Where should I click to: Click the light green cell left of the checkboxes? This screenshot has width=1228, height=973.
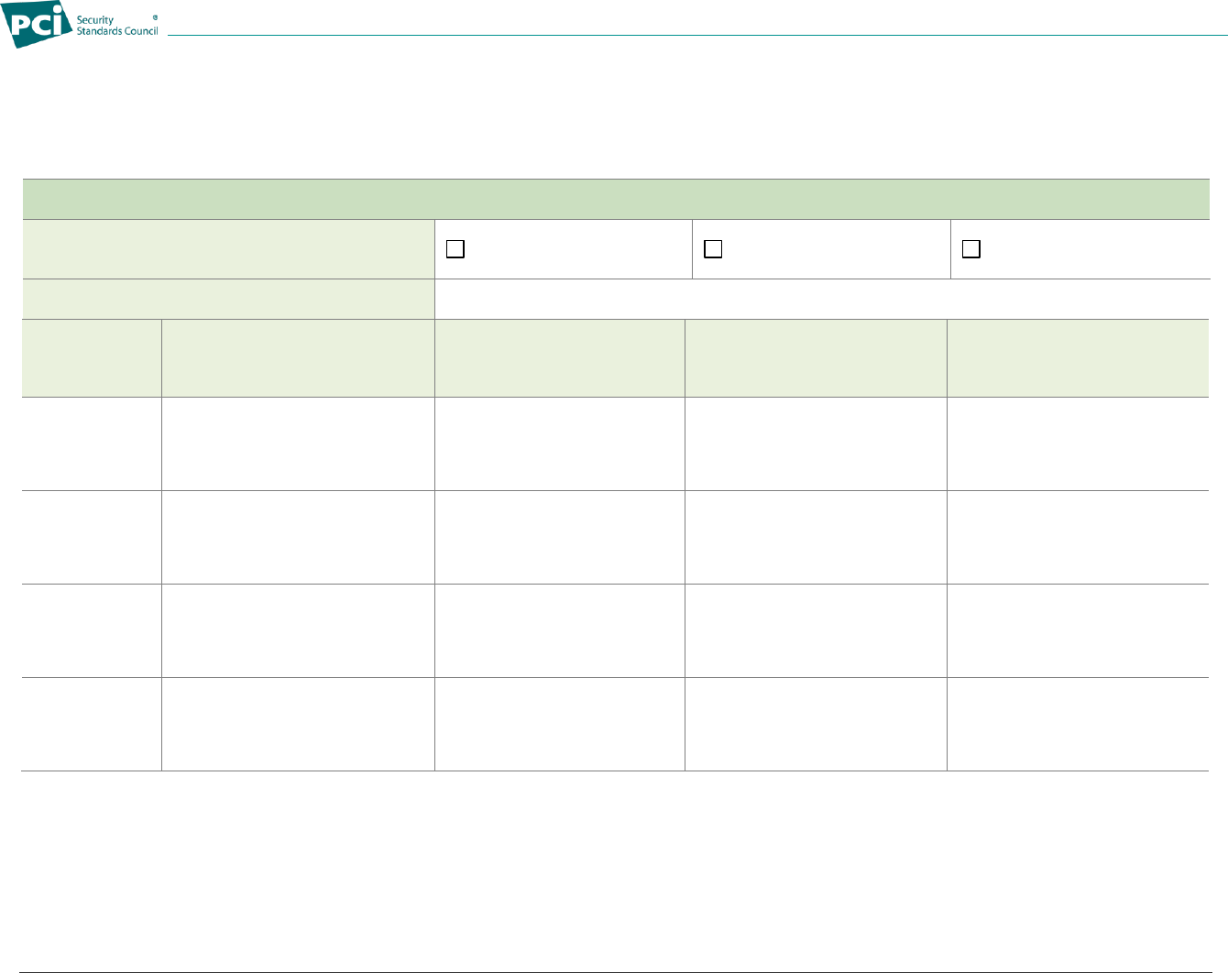click(x=228, y=249)
